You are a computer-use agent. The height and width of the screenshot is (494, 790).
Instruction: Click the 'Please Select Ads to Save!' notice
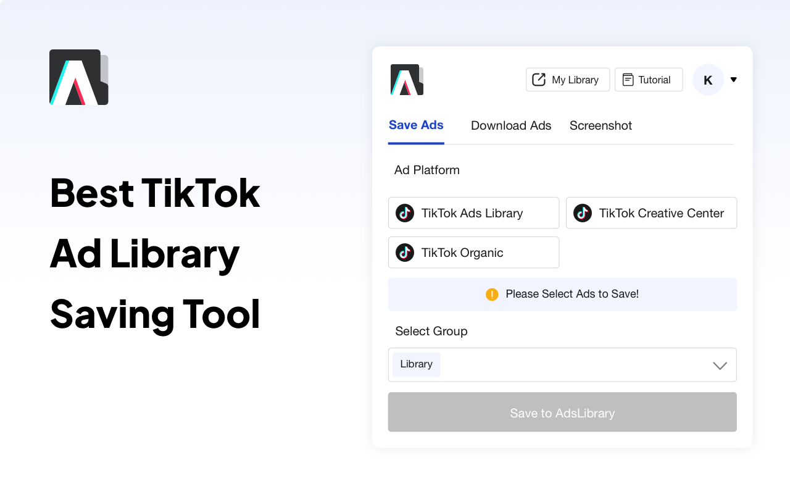point(562,295)
